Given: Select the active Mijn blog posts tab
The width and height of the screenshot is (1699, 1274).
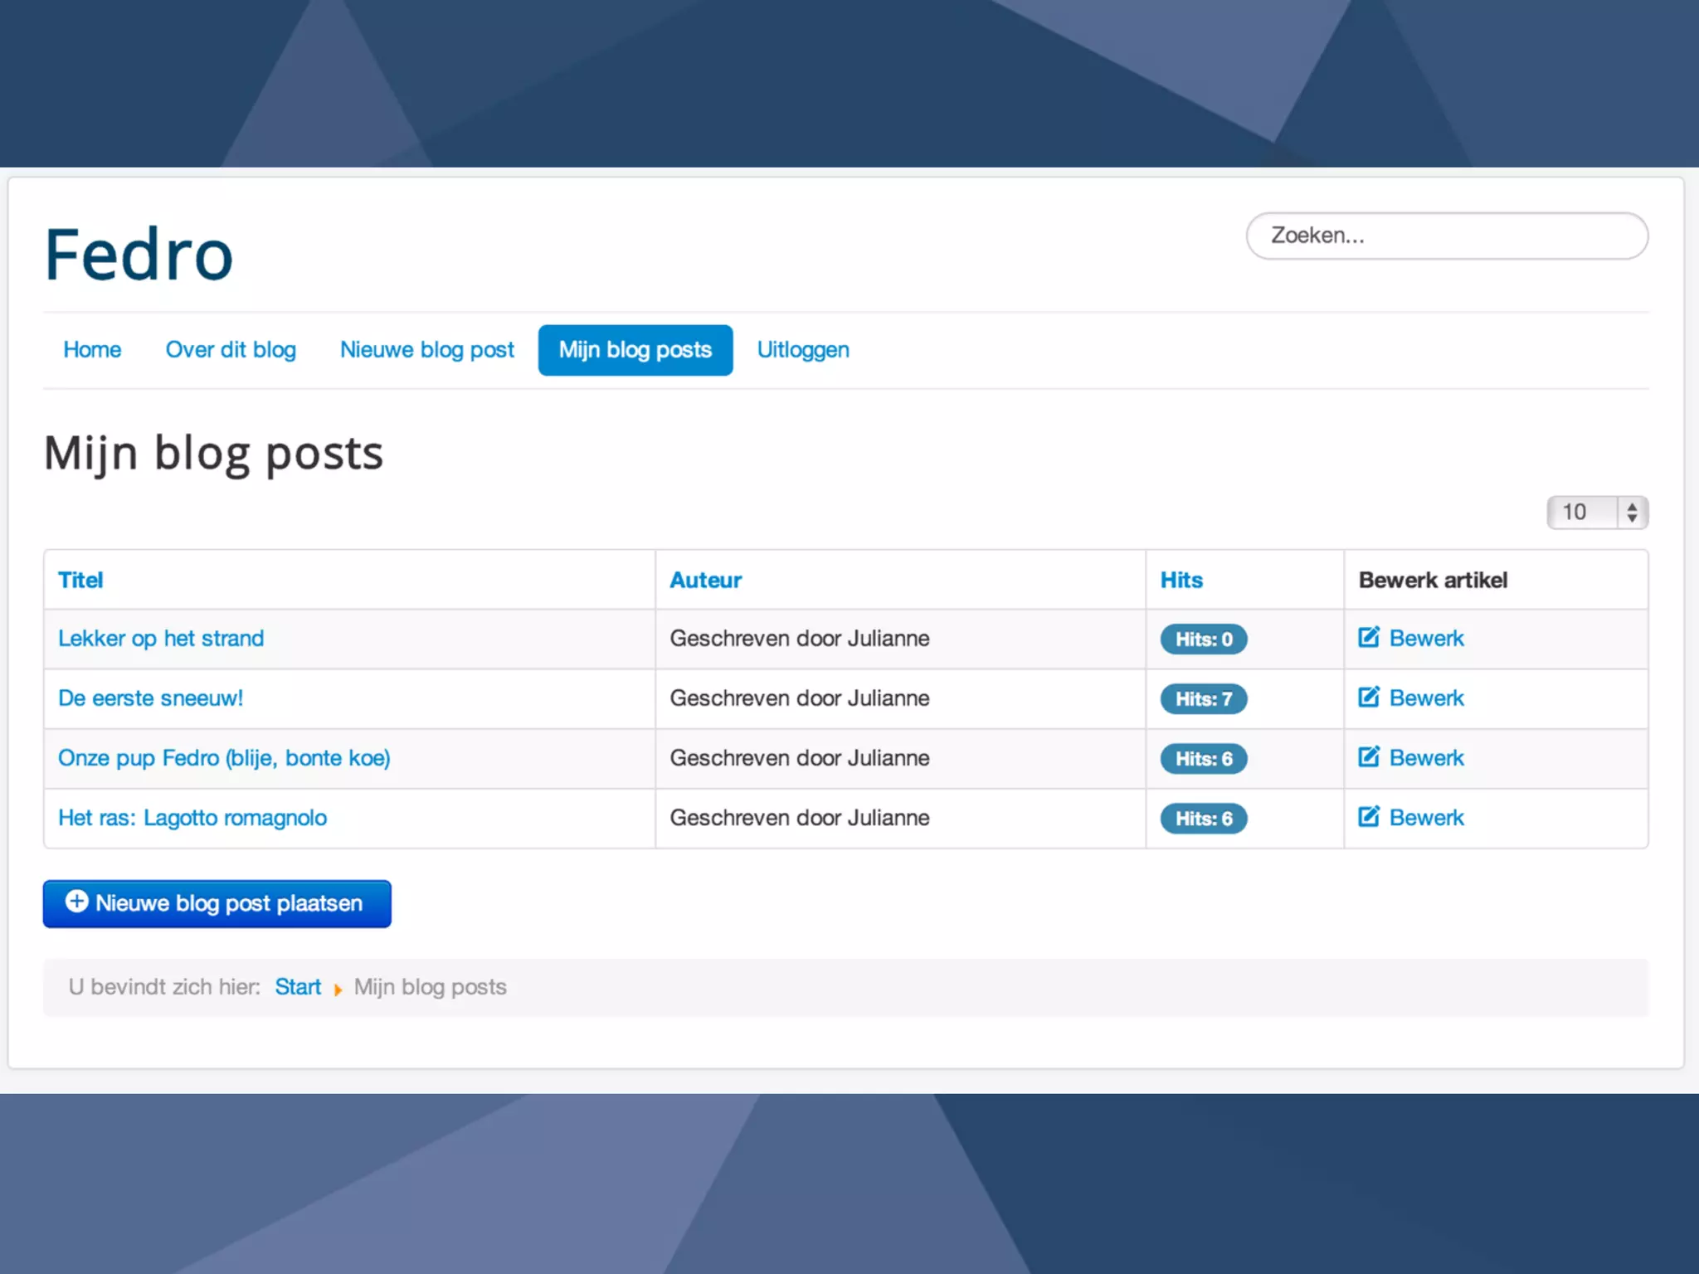Looking at the screenshot, I should 635,349.
